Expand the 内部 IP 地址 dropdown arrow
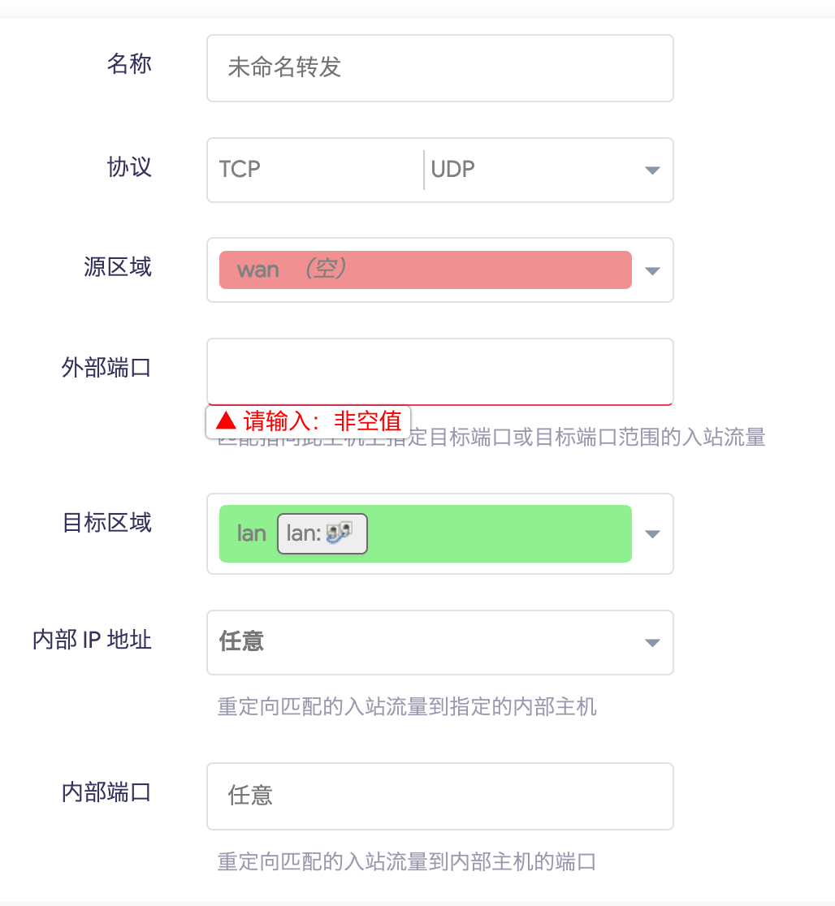835x906 pixels. [x=651, y=643]
